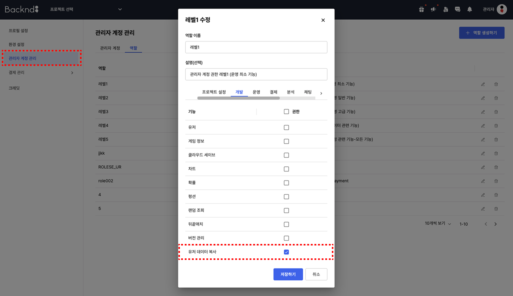Click the edit pencil icon for 레벨3 role
Screen dimensions: 513x296
483,112
